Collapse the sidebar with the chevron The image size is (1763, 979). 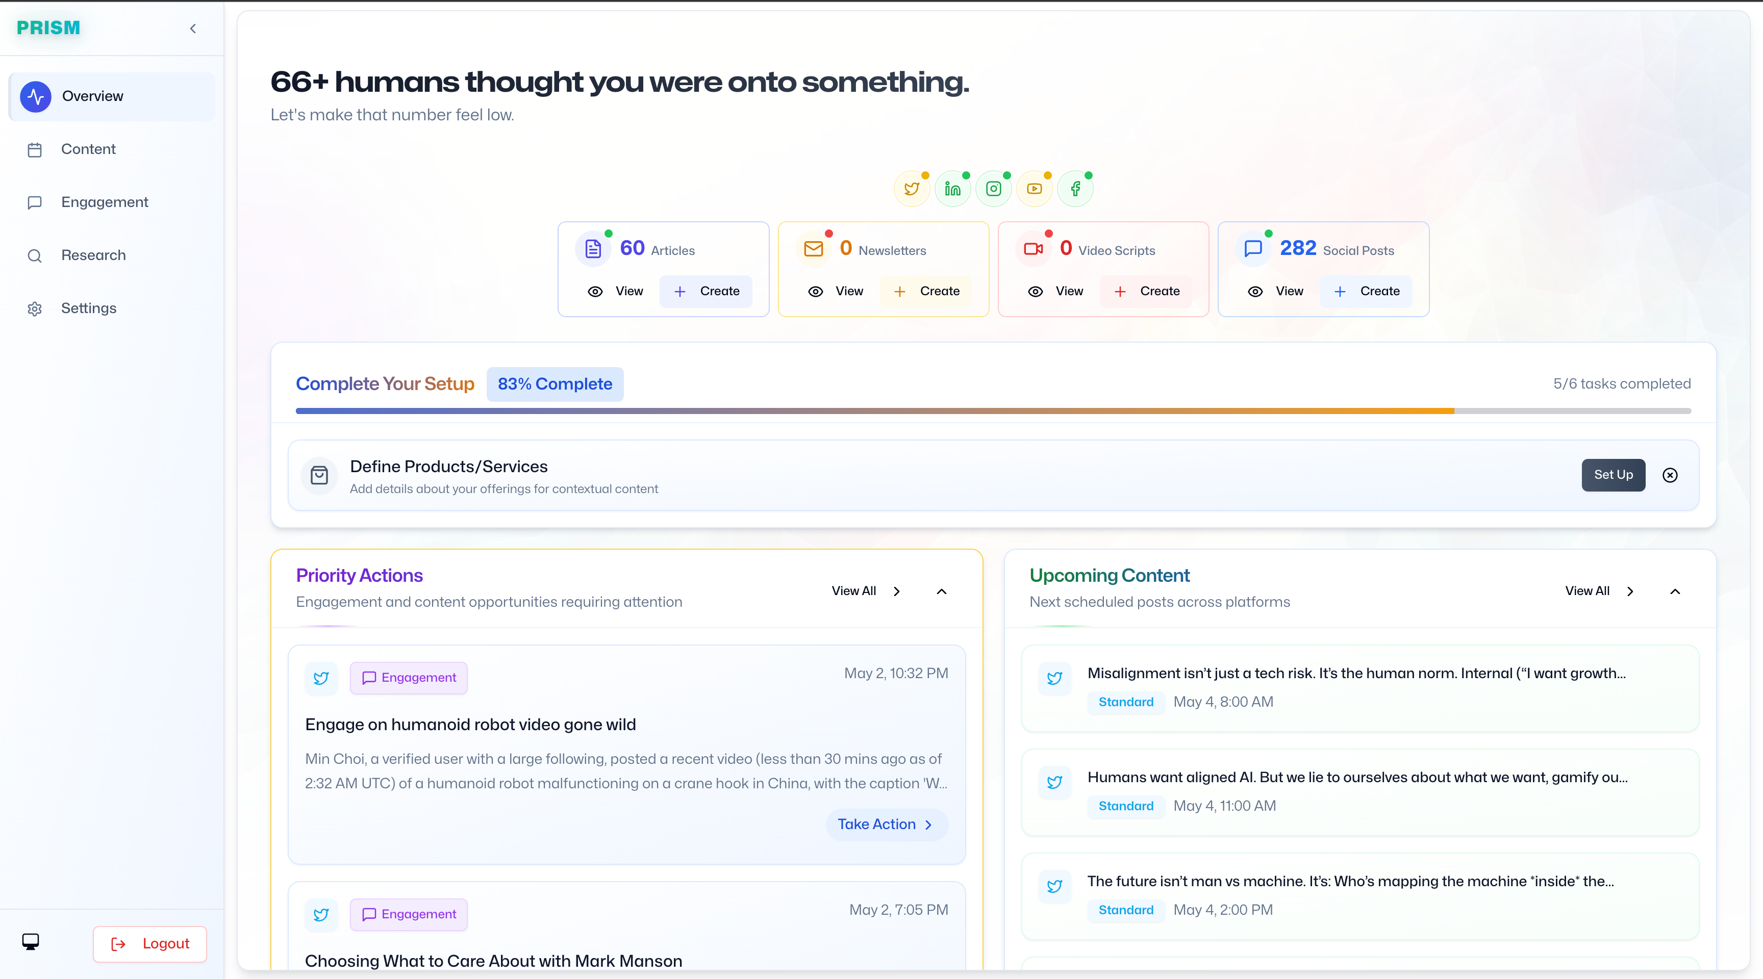coord(193,29)
